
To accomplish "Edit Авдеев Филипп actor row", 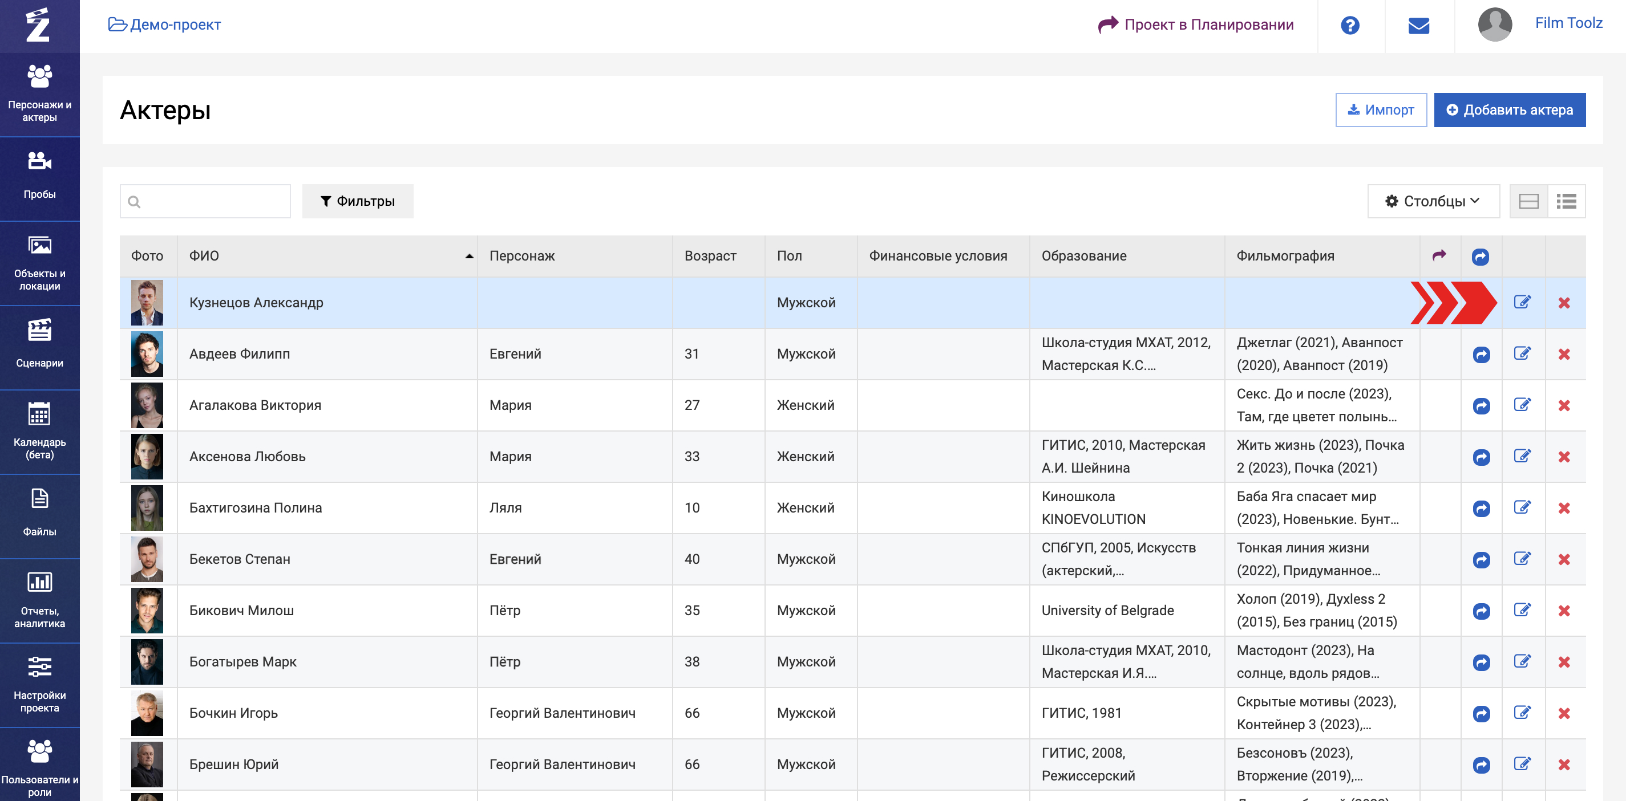I will pyautogui.click(x=1523, y=354).
